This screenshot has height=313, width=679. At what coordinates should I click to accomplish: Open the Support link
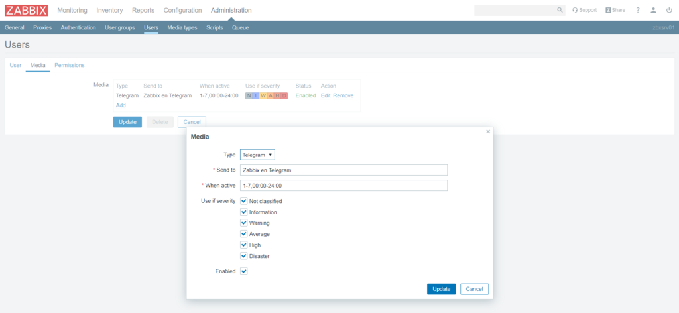tap(584, 10)
